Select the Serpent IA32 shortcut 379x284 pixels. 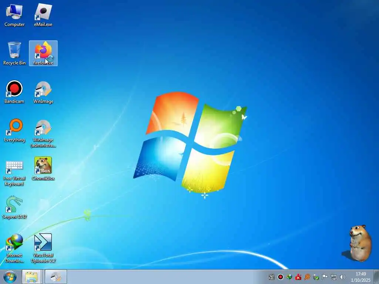(x=14, y=207)
